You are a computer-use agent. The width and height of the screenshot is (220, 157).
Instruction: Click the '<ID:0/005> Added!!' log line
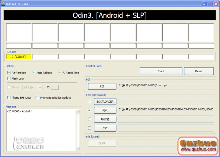19,111
